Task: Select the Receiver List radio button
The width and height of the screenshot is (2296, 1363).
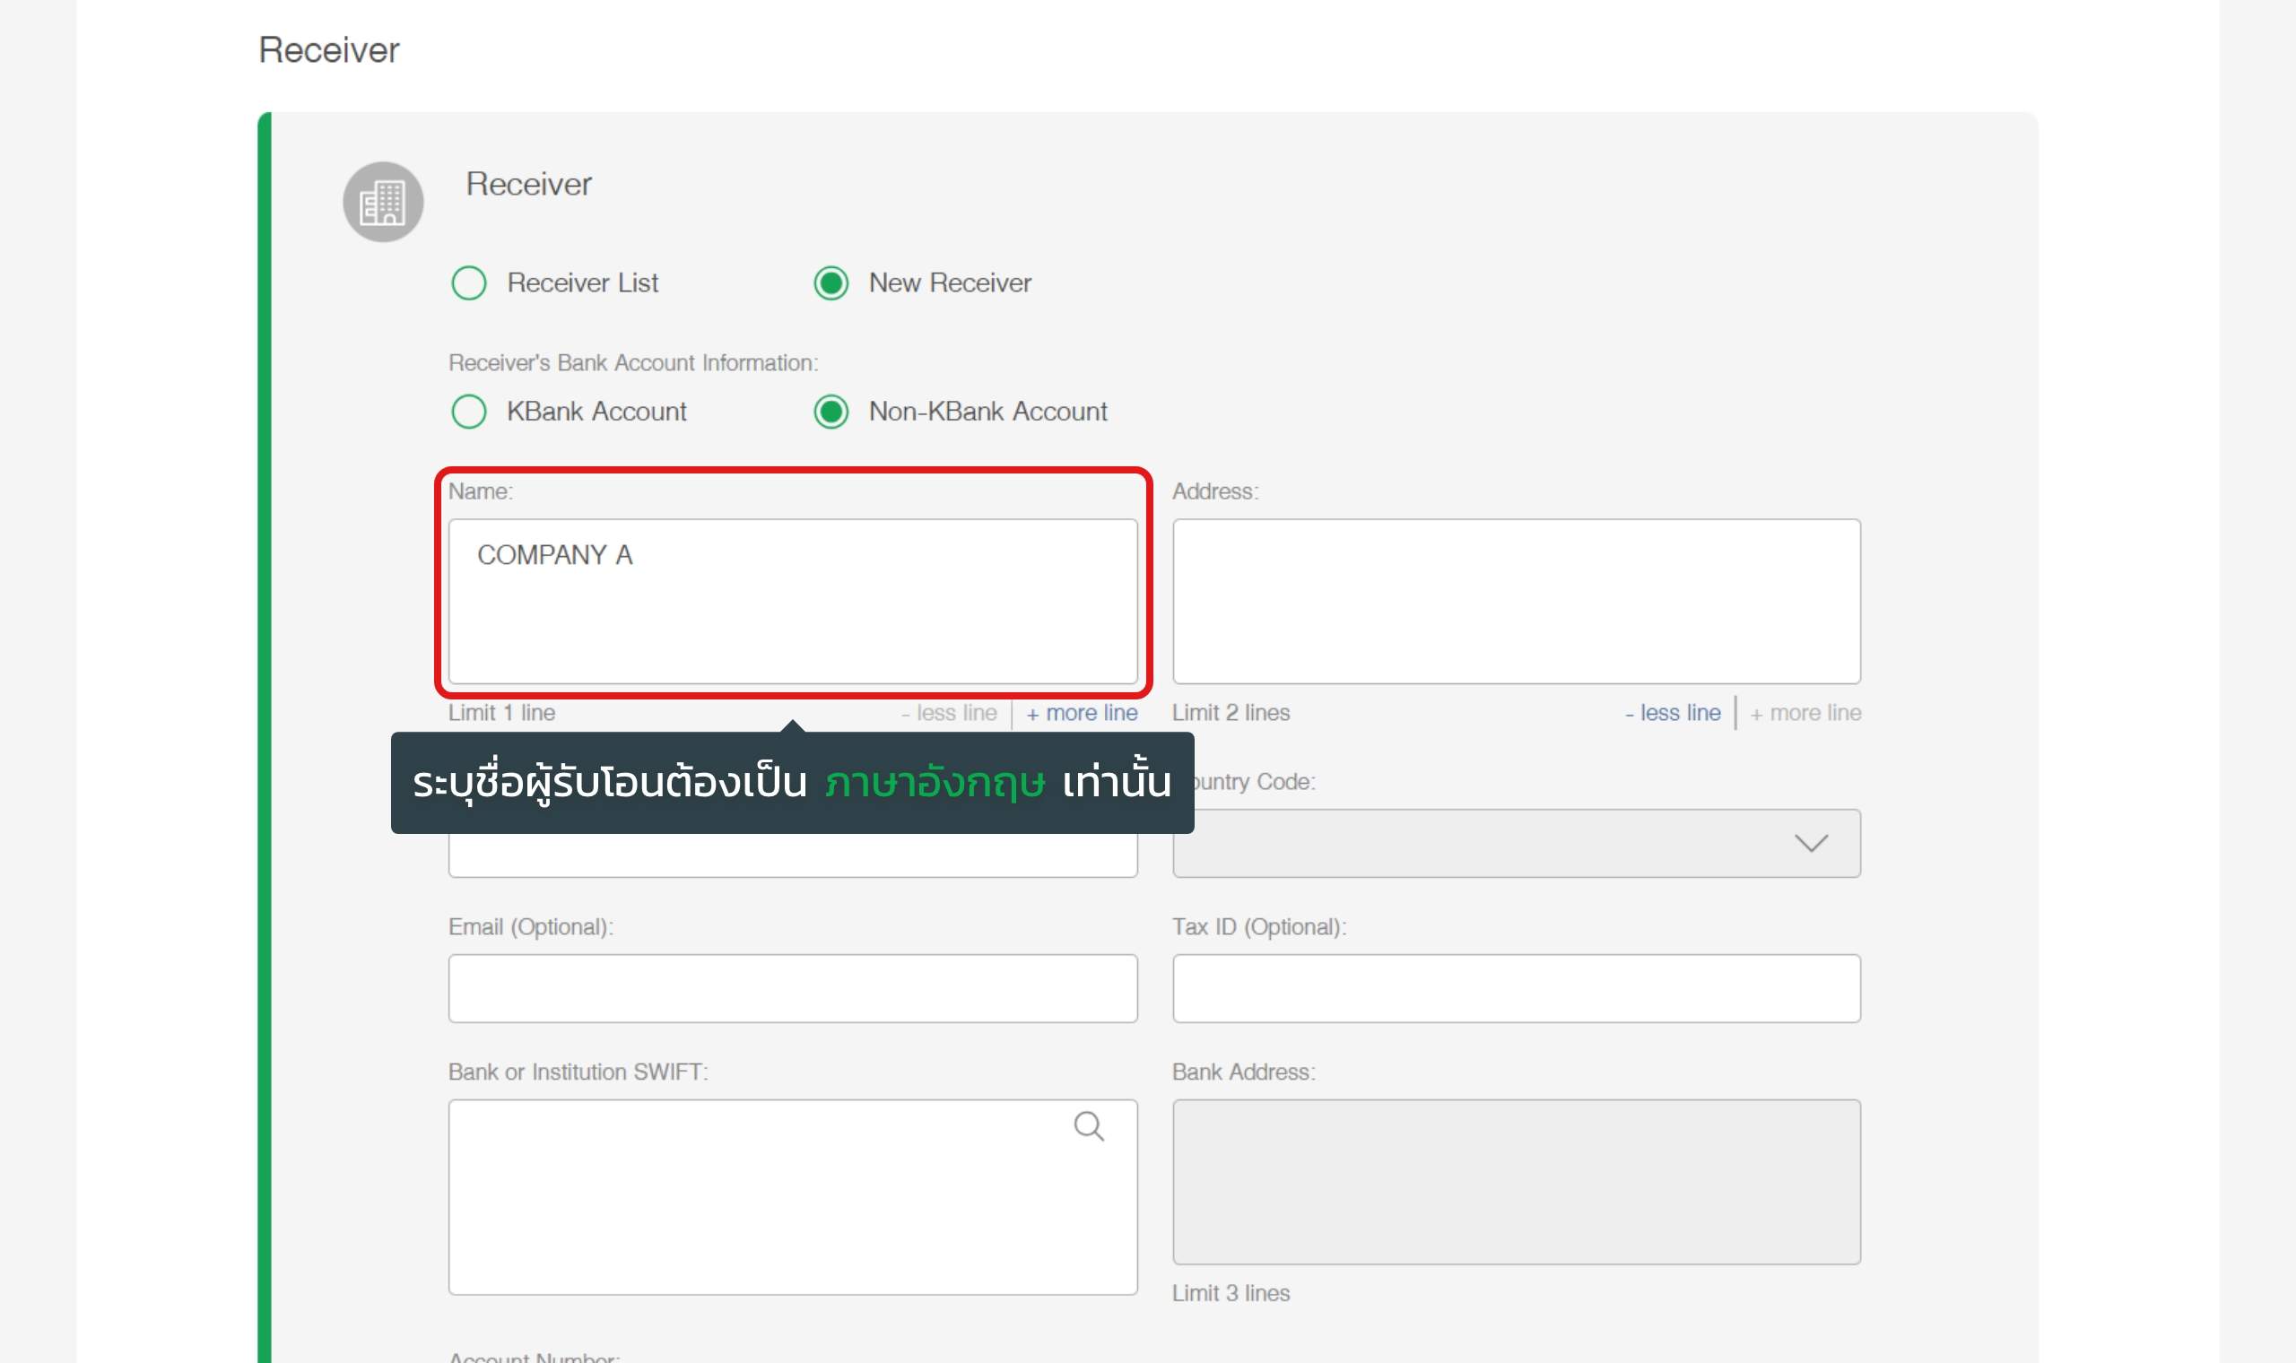Action: (x=468, y=282)
